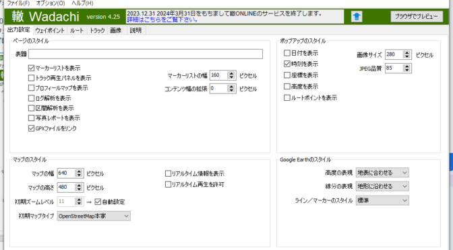Screen dimensions: 453x250
Task: Enable リアルタイム再生を許可 checkbox
Action: (168, 184)
